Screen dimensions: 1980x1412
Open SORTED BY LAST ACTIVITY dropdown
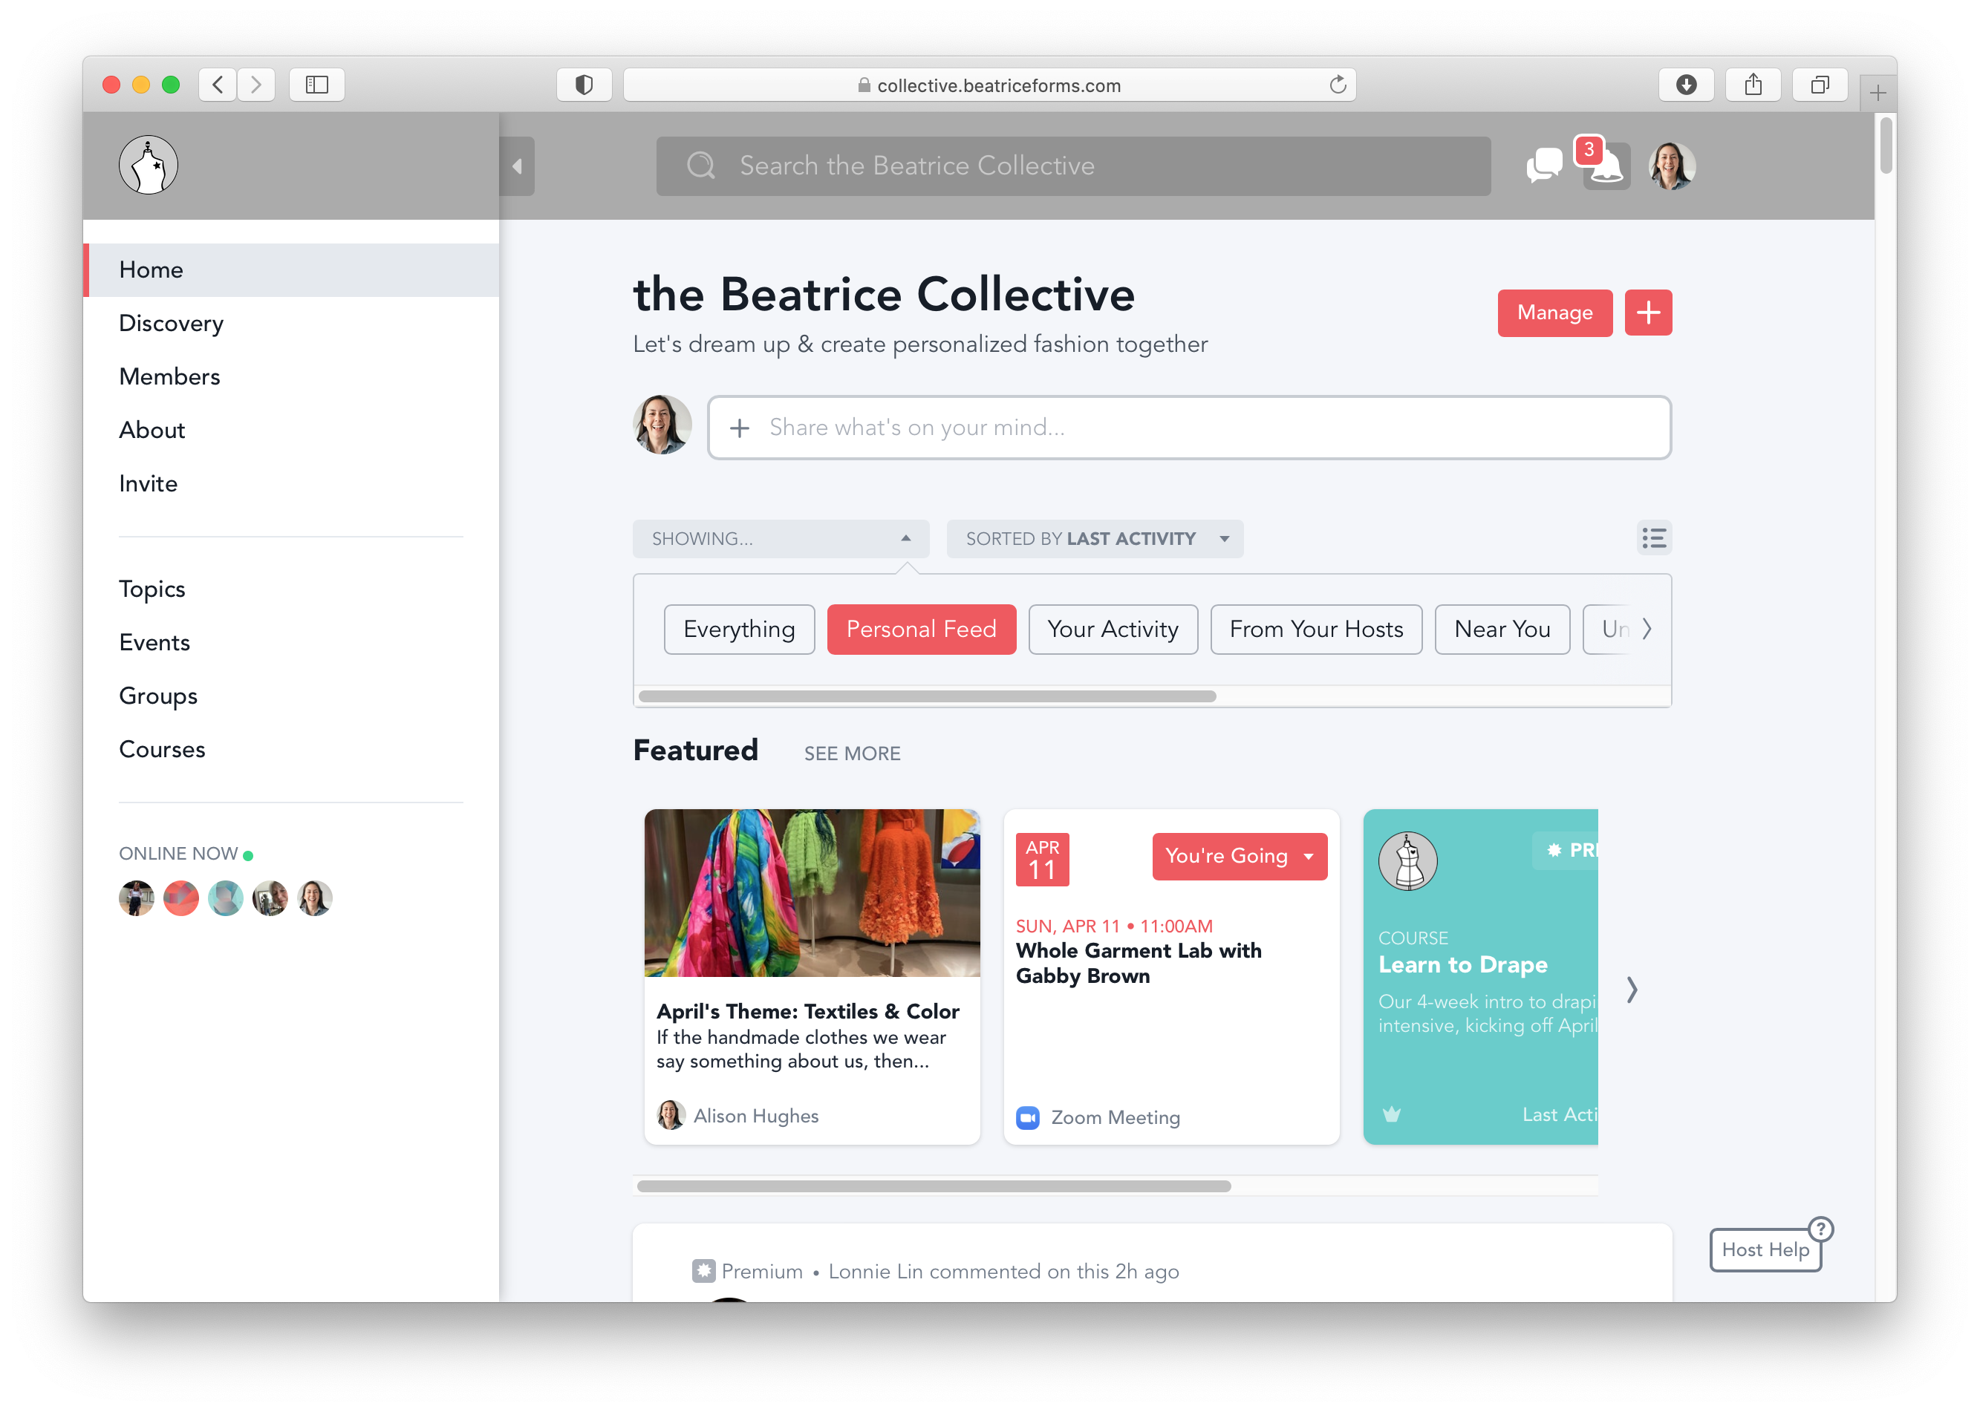pyautogui.click(x=1094, y=539)
